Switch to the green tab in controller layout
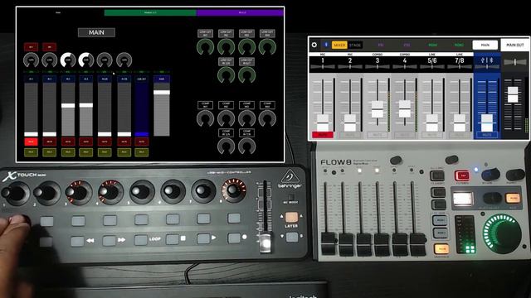Image resolution: width=531 pixels, height=298 pixels. point(150,12)
